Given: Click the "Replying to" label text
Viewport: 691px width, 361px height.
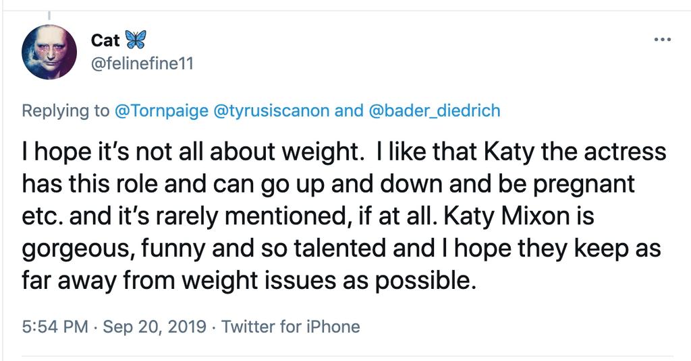Looking at the screenshot, I should (x=65, y=110).
